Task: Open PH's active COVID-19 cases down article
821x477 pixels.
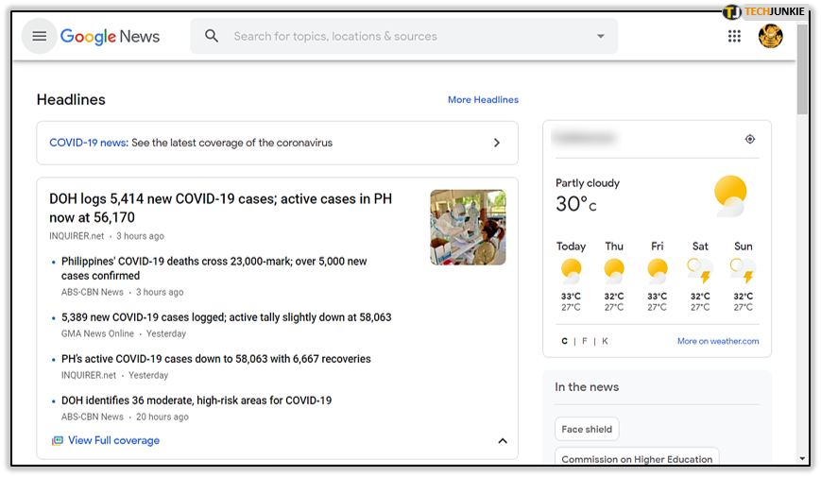Action: click(215, 359)
